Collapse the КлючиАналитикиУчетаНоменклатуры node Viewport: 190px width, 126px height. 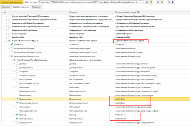click(x=12, y=60)
